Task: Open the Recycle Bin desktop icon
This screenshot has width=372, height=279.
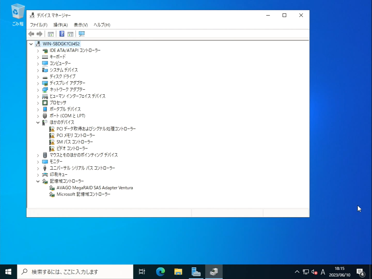Action: (18, 15)
